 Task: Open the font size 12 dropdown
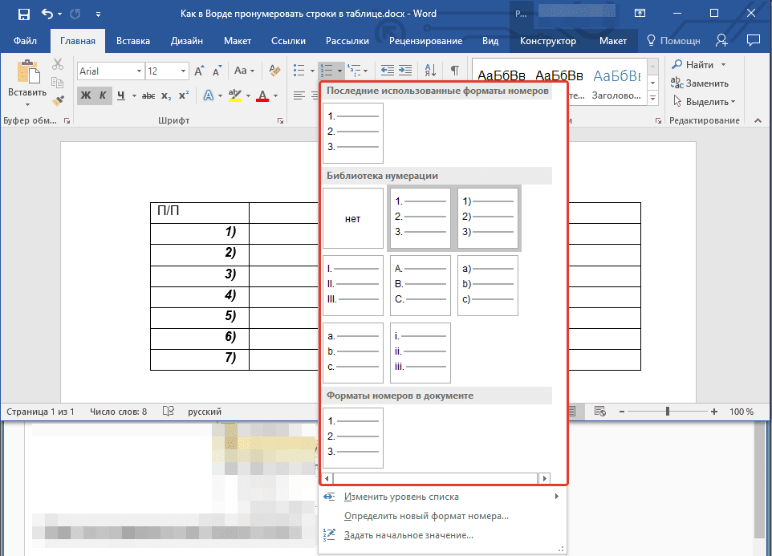coord(185,71)
